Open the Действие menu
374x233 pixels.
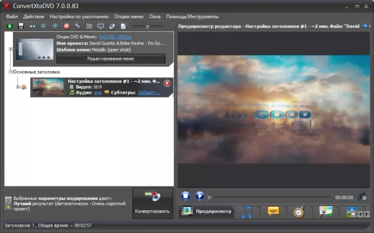click(34, 17)
